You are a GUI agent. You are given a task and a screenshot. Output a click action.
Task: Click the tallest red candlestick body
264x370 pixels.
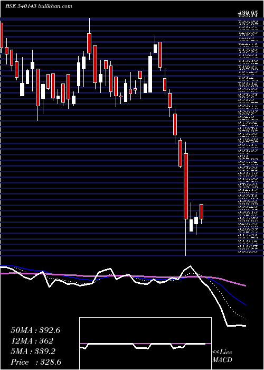point(186,186)
